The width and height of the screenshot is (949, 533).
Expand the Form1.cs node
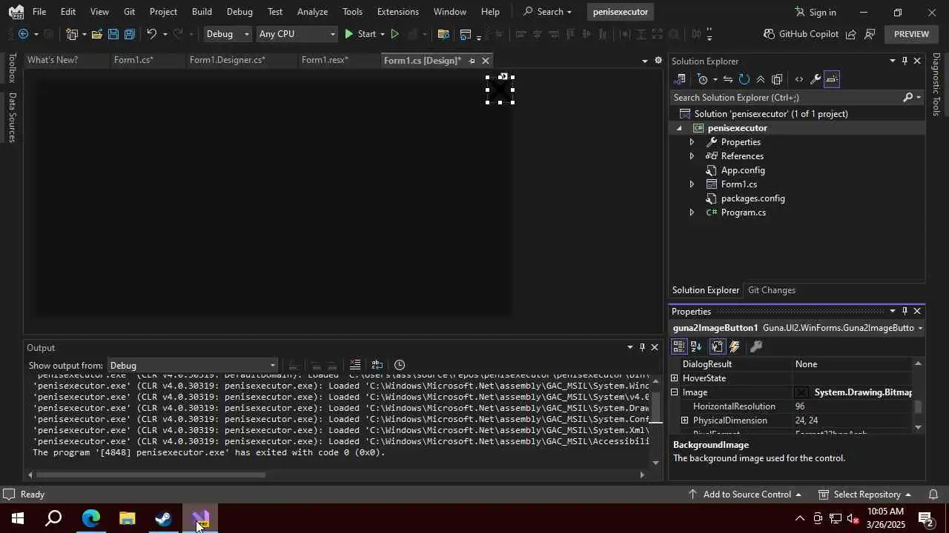(692, 184)
